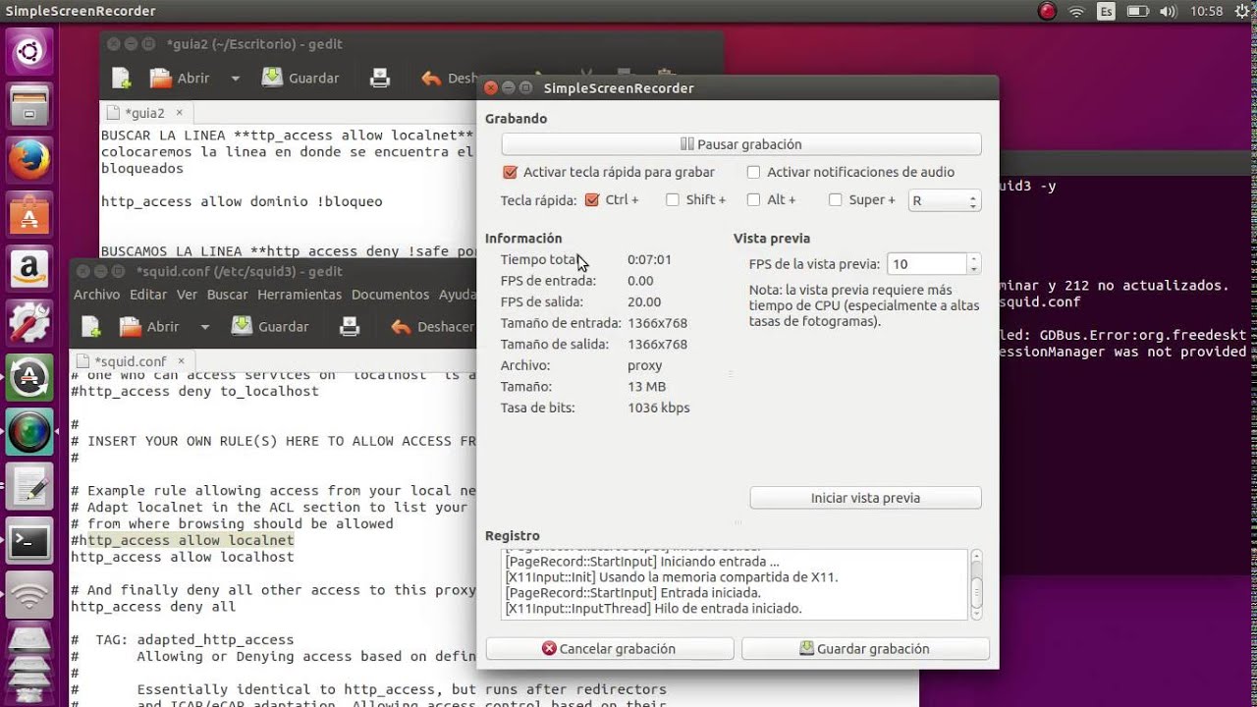Click Pausar grabación button
This screenshot has width=1257, height=707.
741,144
